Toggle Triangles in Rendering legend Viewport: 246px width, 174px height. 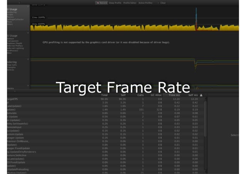[12, 67]
